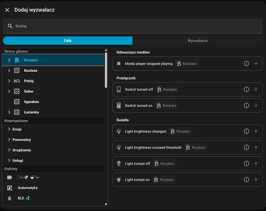Expand the Urządzenia group
Viewport: 266px width, 211px height.
click(x=9, y=150)
